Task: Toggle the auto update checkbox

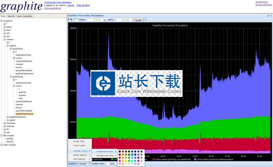Action: pos(90,164)
